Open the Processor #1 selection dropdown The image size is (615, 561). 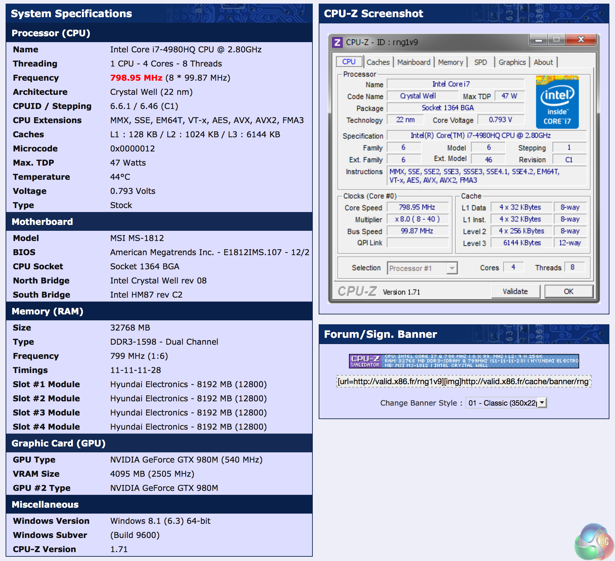point(452,268)
